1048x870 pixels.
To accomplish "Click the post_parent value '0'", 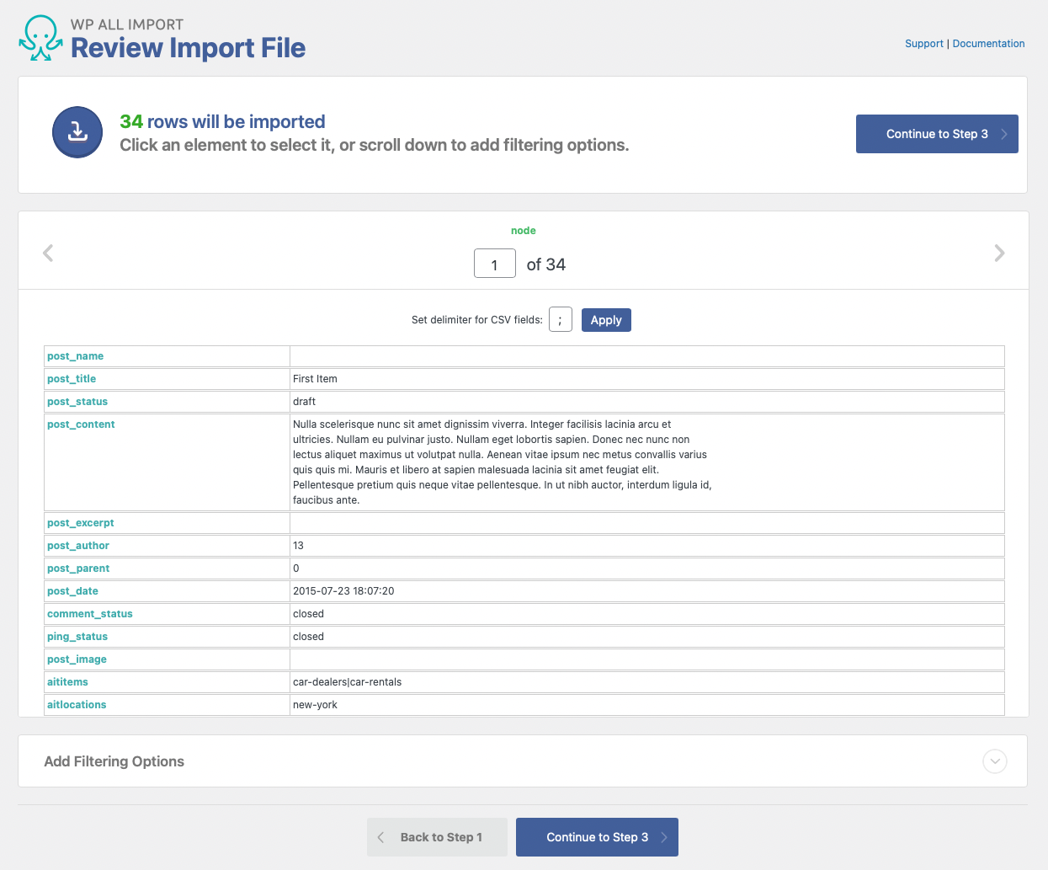I will click(296, 568).
